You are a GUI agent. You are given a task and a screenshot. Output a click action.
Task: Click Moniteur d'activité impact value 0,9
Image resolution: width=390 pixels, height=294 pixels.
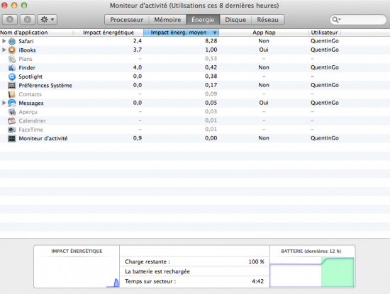(138, 138)
